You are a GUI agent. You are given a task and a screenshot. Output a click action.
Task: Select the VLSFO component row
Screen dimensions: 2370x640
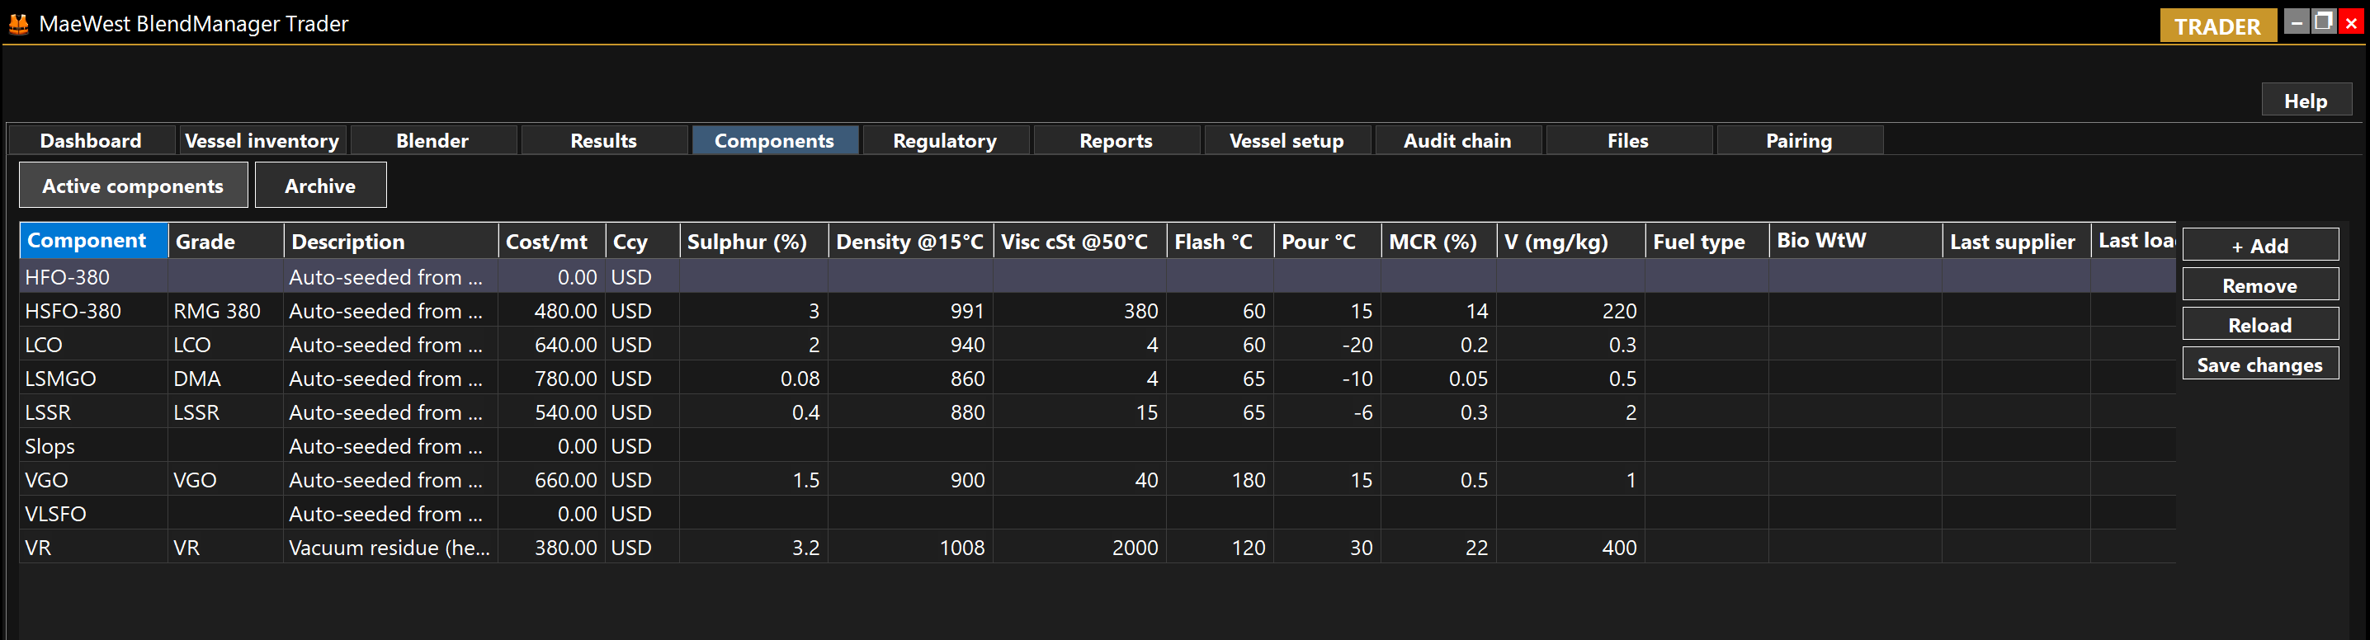pos(1098,513)
